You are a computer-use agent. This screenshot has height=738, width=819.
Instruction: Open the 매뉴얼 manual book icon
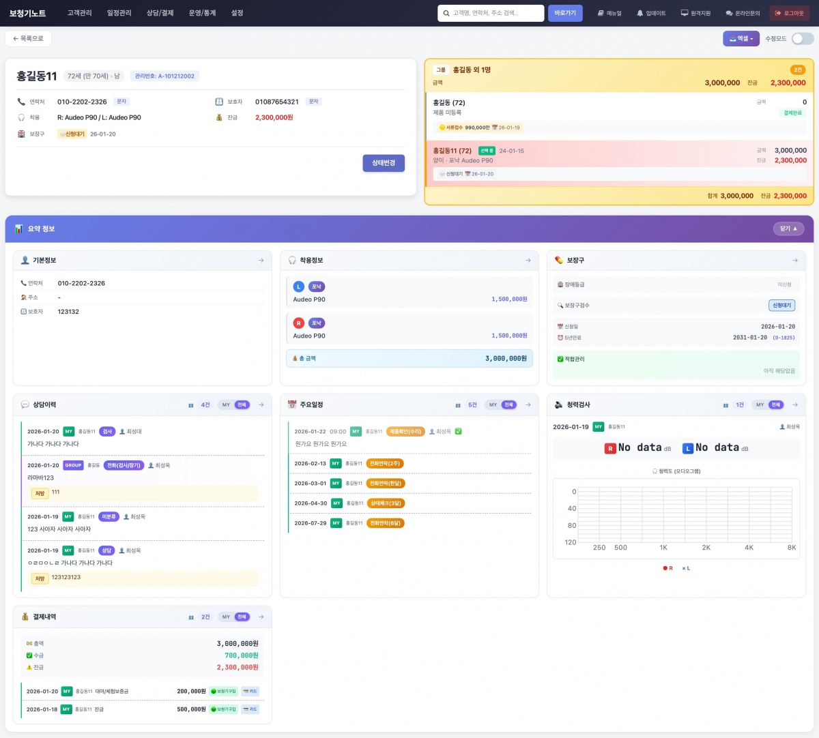click(601, 13)
